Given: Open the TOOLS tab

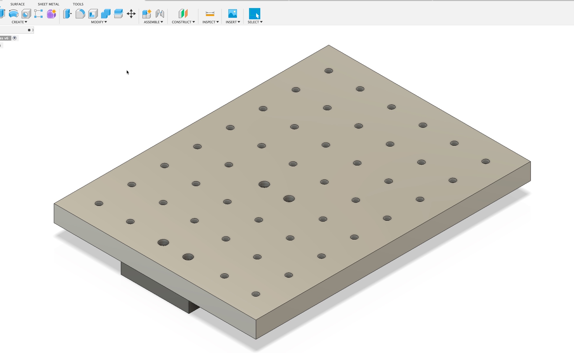Looking at the screenshot, I should click(78, 4).
